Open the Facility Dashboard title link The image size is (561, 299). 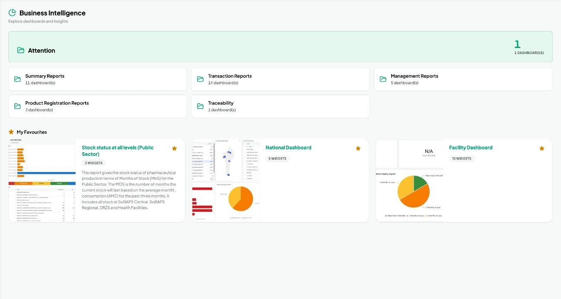coord(471,148)
